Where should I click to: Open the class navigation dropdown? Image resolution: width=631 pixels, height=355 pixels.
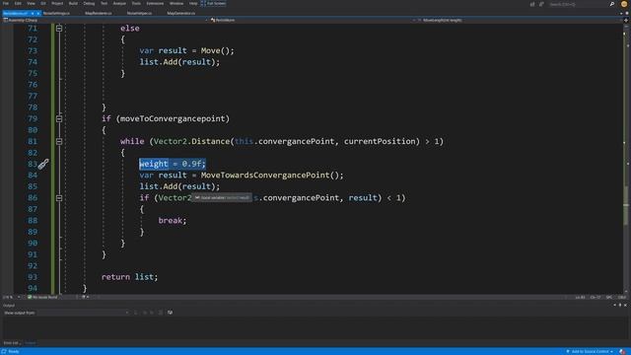313,20
